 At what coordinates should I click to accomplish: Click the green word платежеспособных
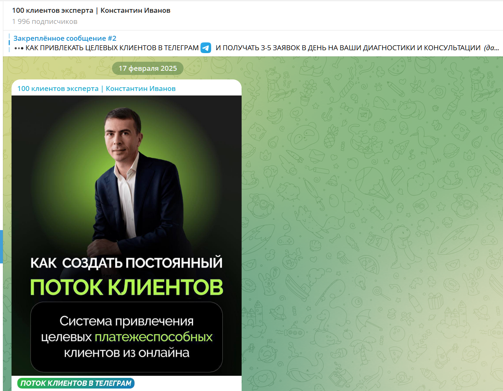154,337
